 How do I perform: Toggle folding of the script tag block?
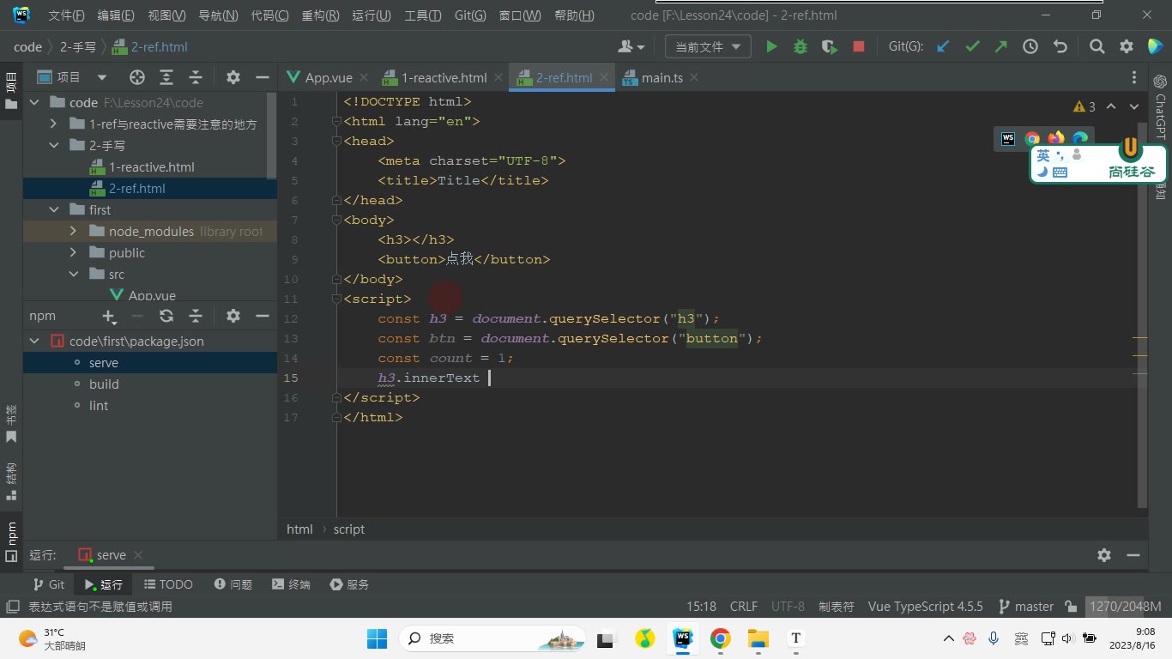click(x=337, y=299)
